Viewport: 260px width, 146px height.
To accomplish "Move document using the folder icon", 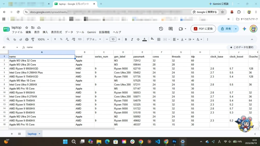I will 33,28.
